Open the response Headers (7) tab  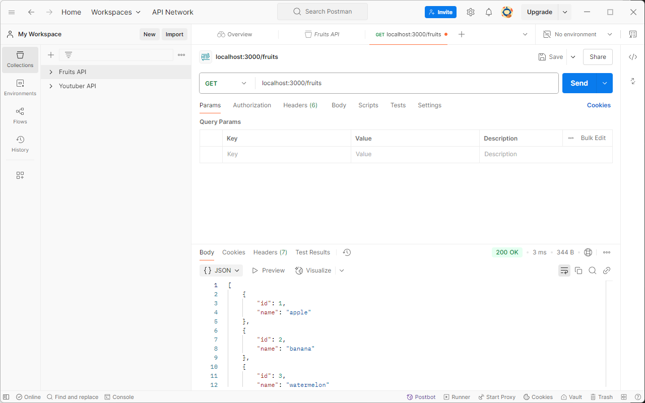(270, 252)
